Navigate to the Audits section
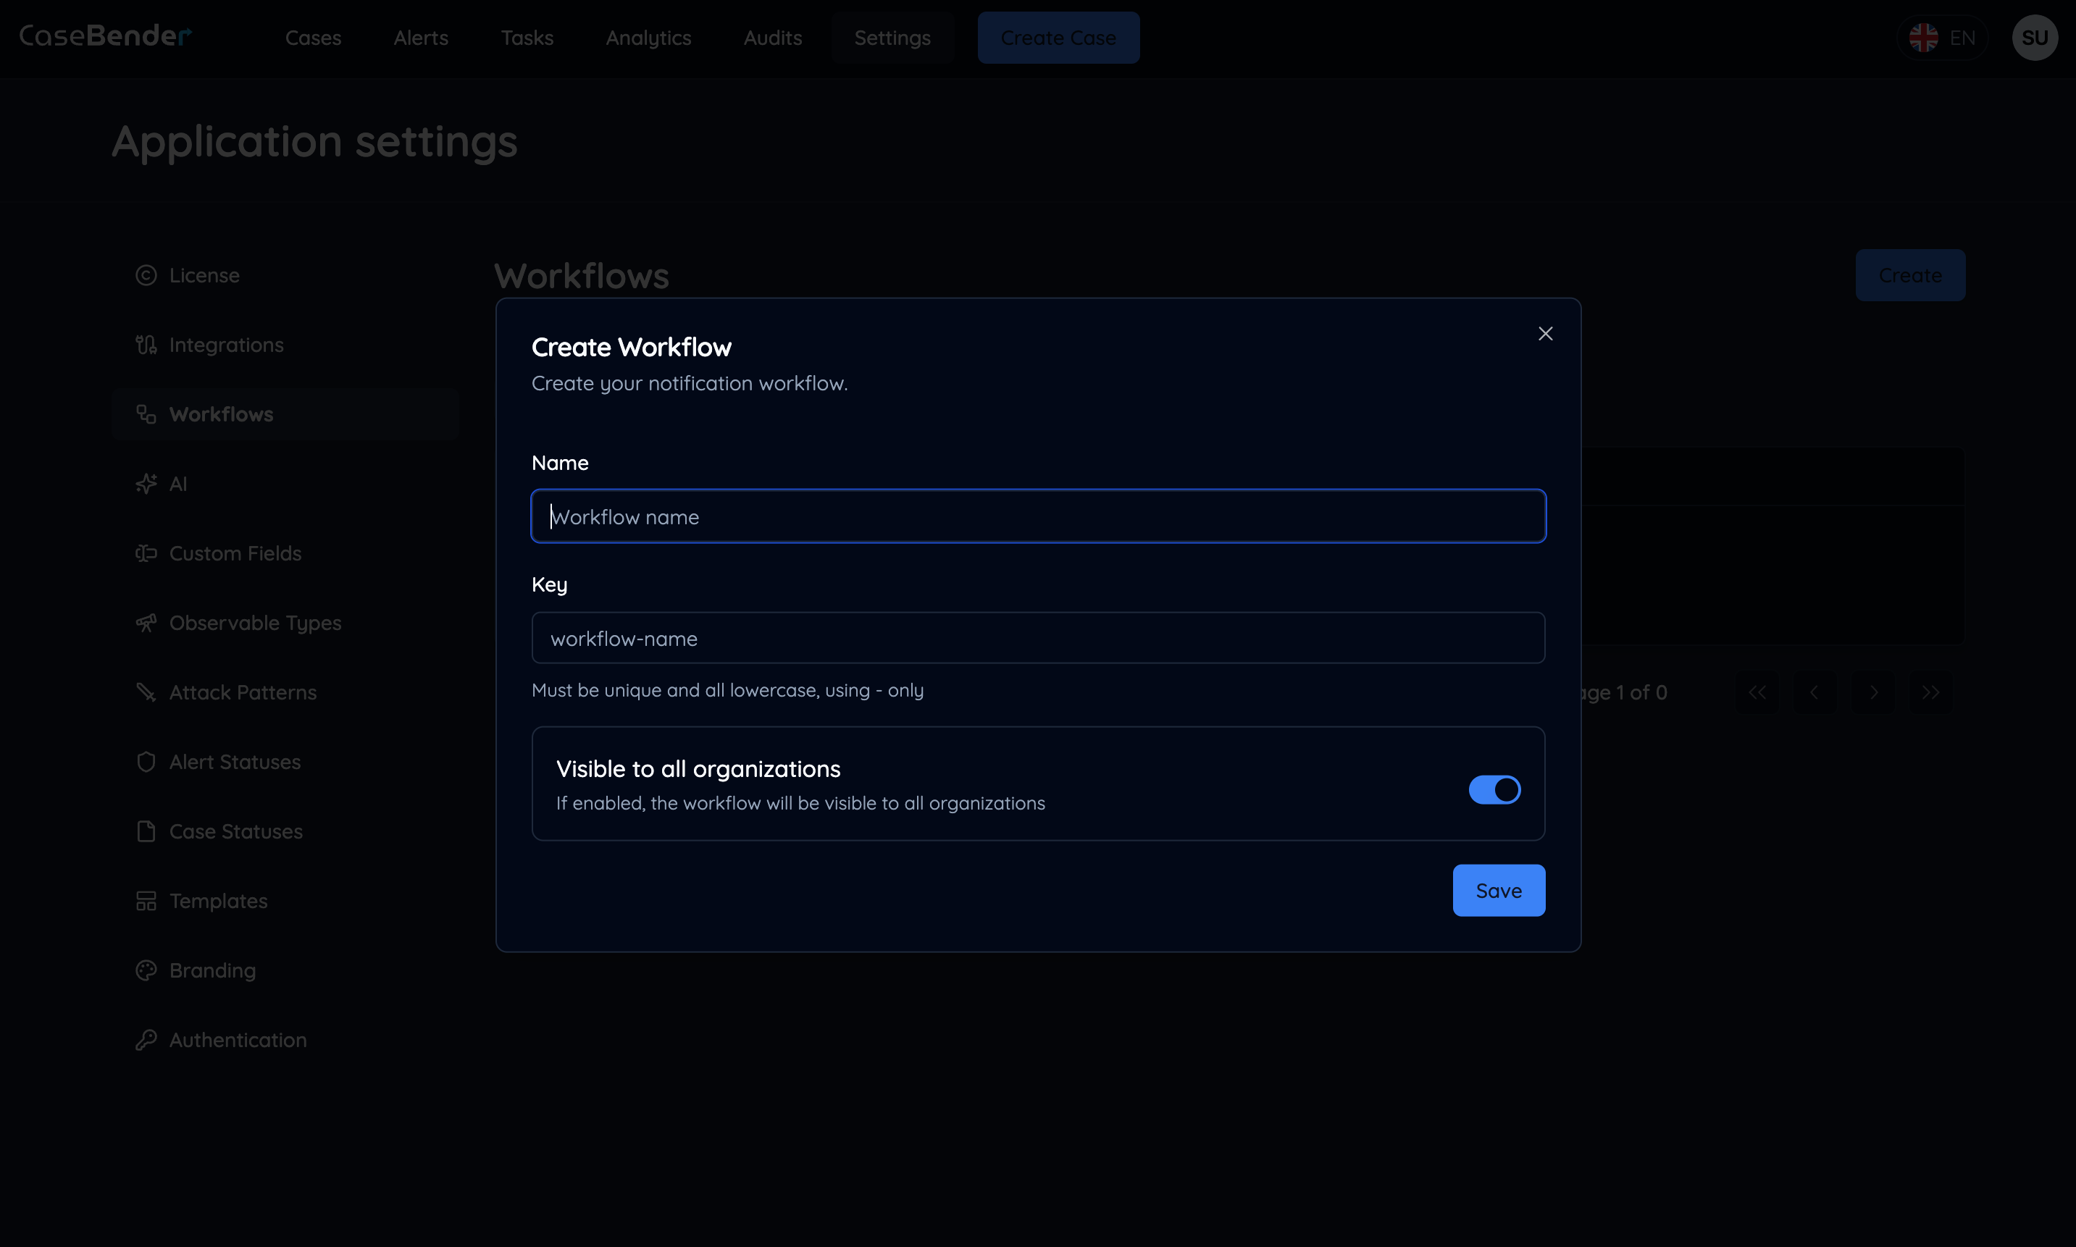The height and width of the screenshot is (1247, 2076). click(772, 38)
